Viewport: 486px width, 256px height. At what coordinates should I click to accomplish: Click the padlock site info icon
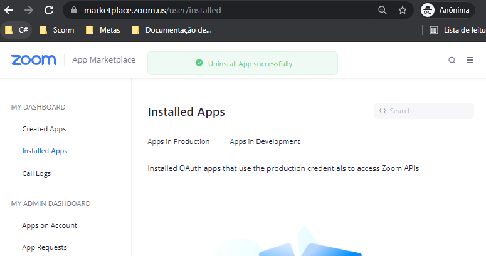[74, 10]
